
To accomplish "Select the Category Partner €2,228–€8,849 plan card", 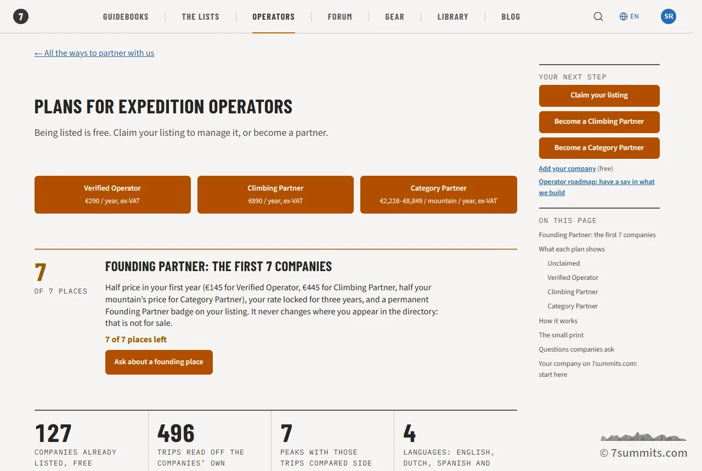I will pos(439,194).
